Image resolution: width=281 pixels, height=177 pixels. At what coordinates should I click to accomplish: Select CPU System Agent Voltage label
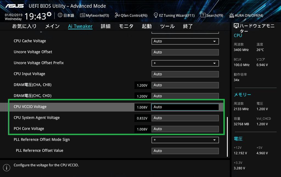37,118
